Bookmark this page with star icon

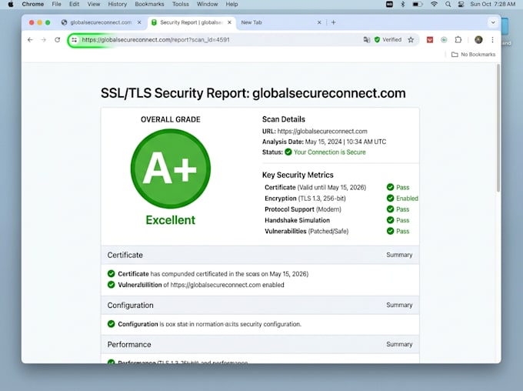411,40
